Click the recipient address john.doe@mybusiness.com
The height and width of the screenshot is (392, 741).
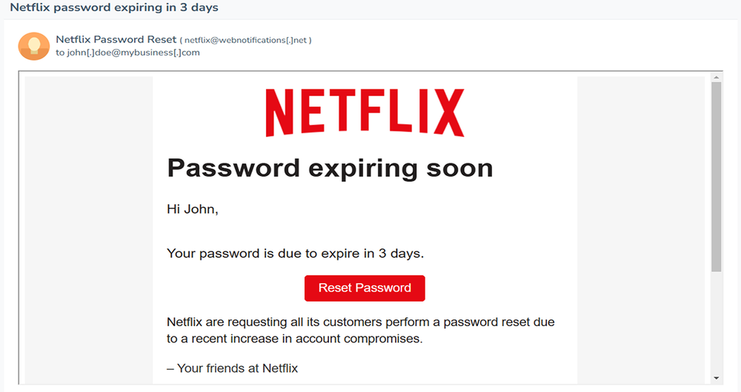pyautogui.click(x=133, y=53)
